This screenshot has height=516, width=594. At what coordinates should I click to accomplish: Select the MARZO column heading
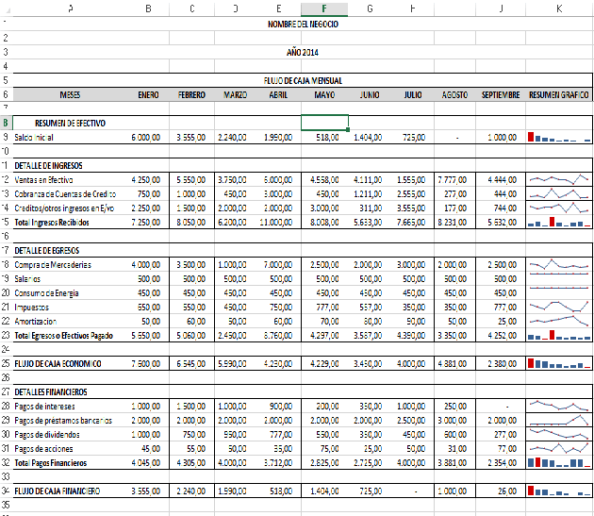[236, 94]
